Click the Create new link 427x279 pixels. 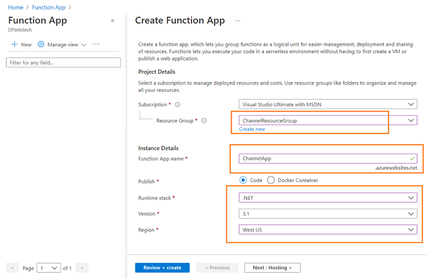click(x=252, y=129)
